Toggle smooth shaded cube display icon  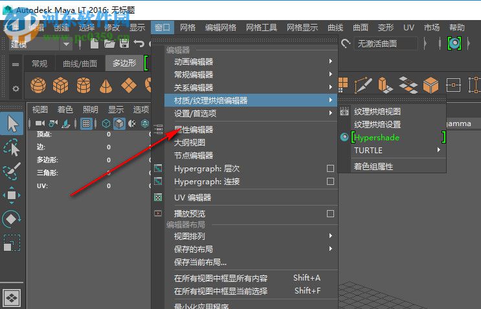click(119, 123)
